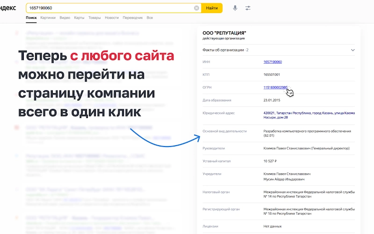The height and width of the screenshot is (234, 374).
Task: Select the date 23.01.2015
Action: click(x=272, y=100)
